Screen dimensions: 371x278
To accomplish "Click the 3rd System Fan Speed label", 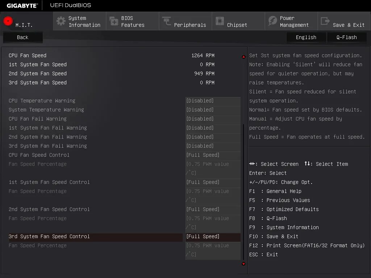I will [x=38, y=83].
